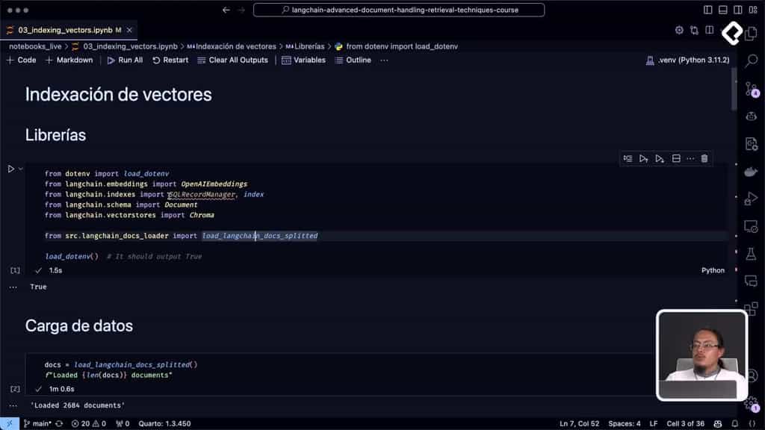Delete the current code cell
The image size is (765, 430).
(x=704, y=158)
